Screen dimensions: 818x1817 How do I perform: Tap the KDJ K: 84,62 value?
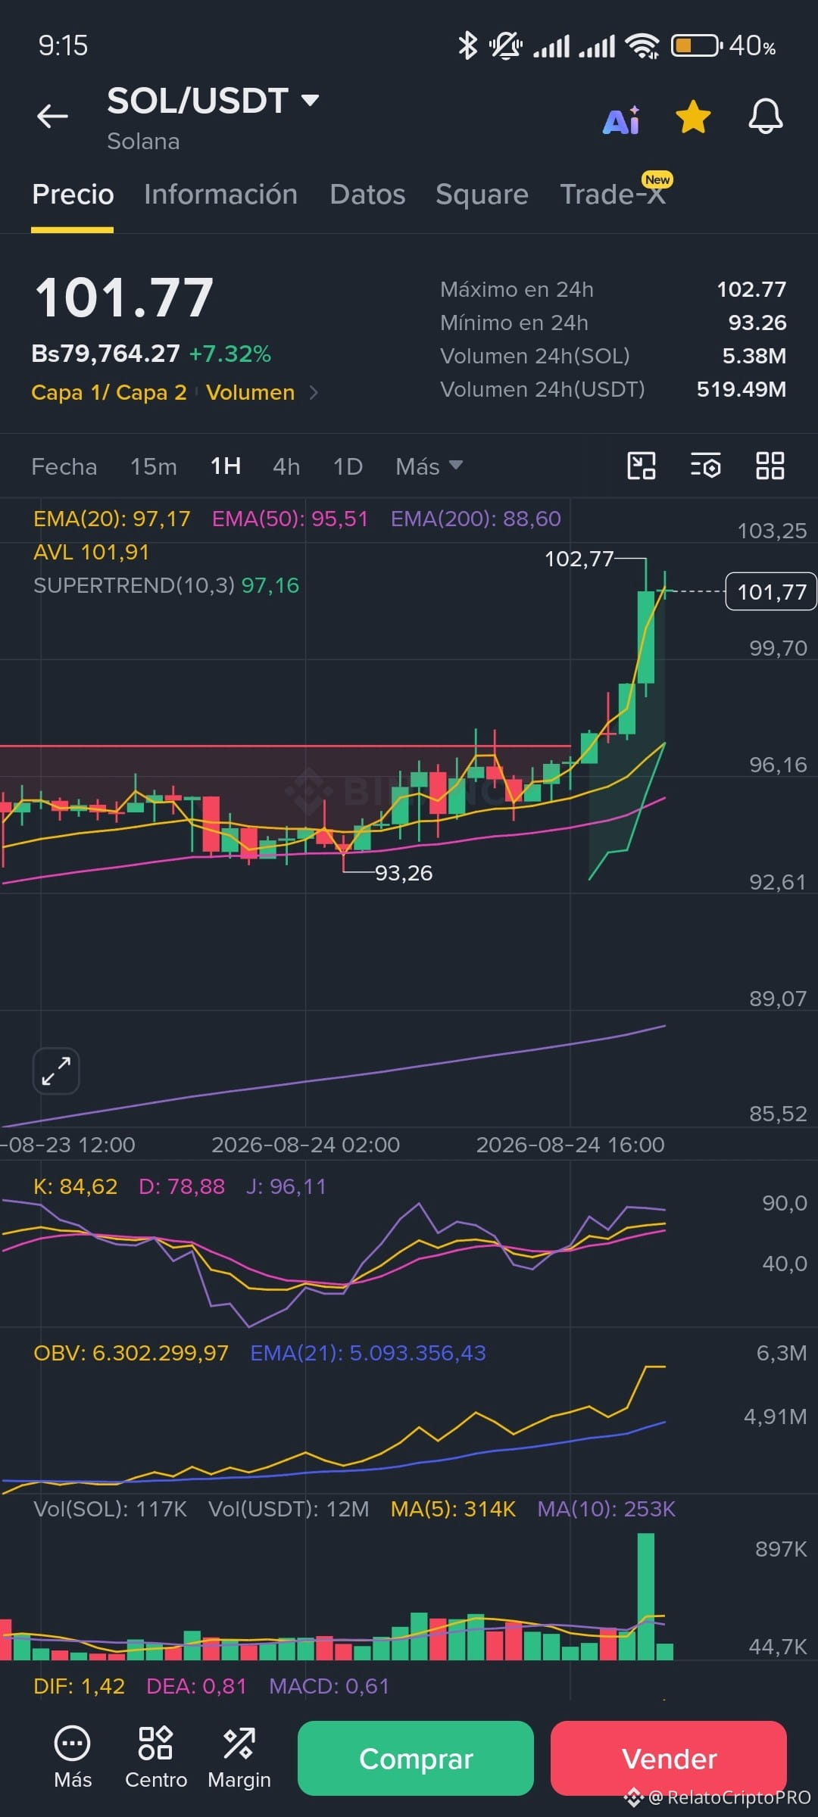click(x=76, y=1186)
